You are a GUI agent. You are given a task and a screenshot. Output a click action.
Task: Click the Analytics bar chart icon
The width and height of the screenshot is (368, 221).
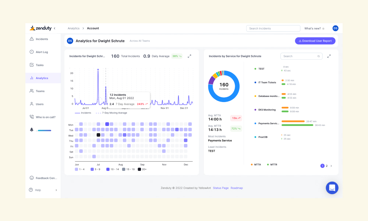point(31,78)
